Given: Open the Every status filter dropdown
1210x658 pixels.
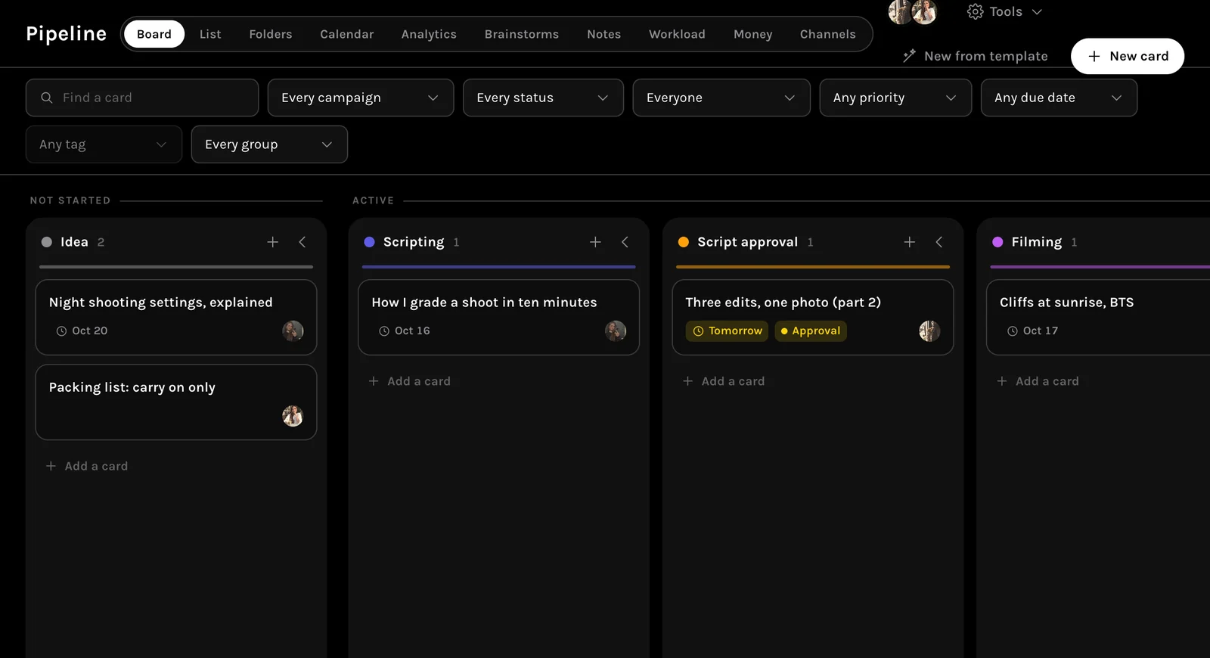Looking at the screenshot, I should click(543, 98).
